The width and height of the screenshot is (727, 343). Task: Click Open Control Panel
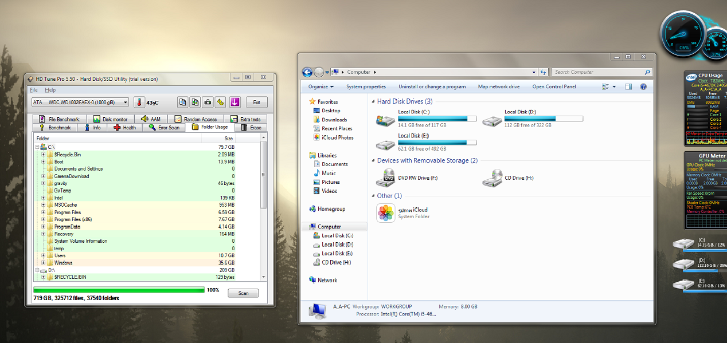[x=554, y=86]
